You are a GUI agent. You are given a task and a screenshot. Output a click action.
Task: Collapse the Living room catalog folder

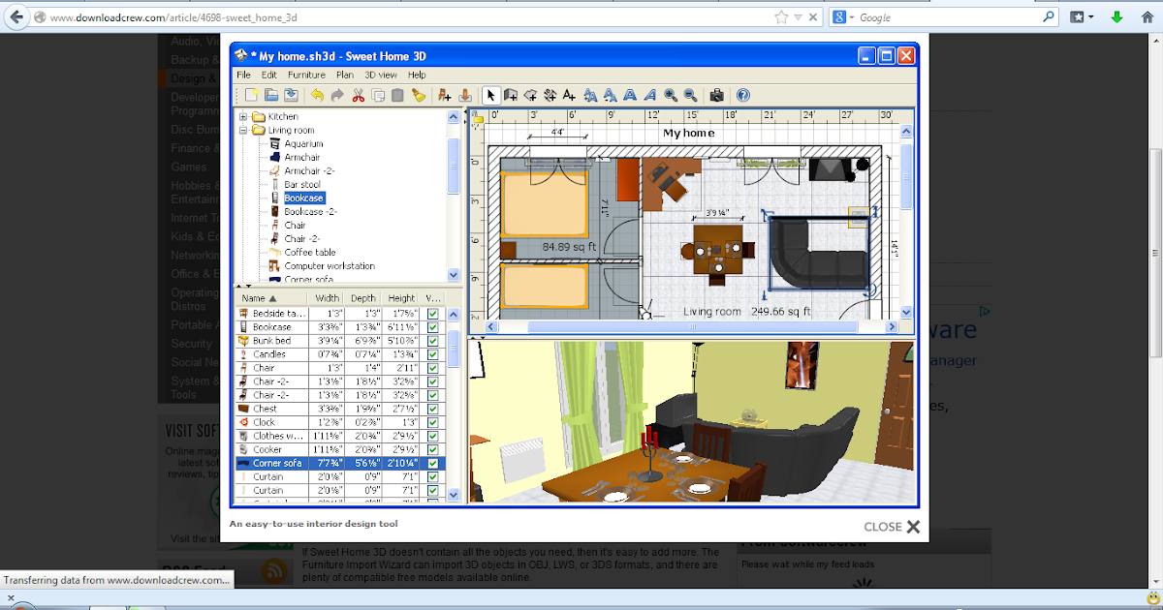coord(244,130)
